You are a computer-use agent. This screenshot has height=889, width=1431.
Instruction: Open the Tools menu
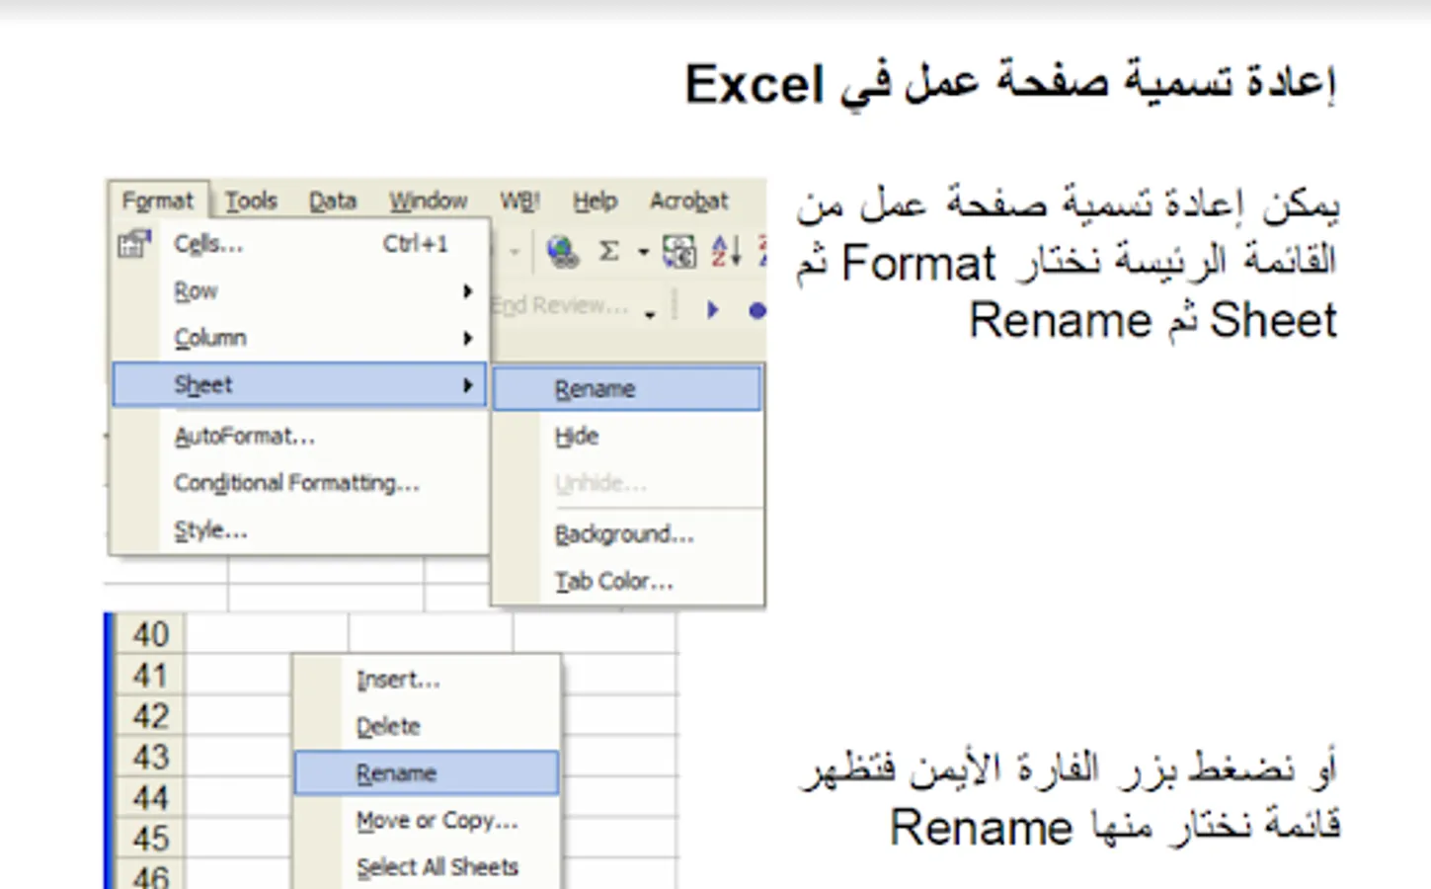click(x=251, y=201)
